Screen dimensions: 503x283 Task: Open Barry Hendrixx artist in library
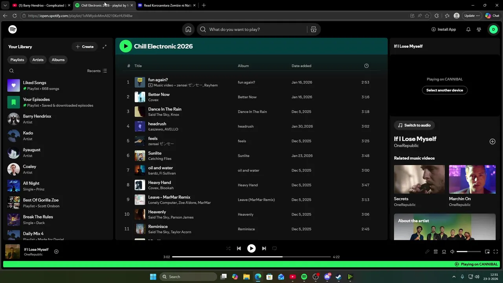click(58, 119)
